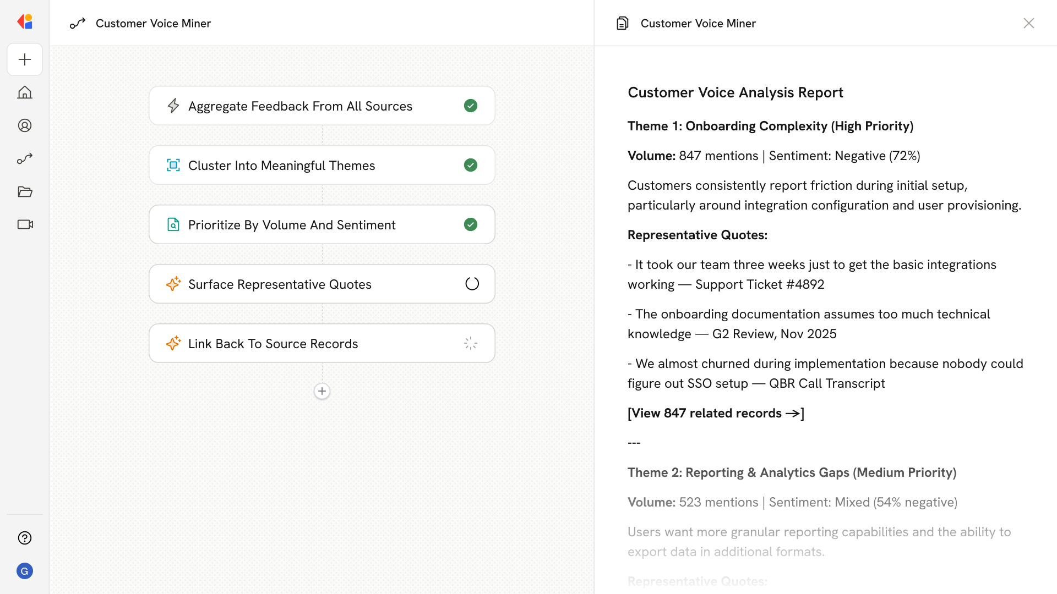Viewport: 1057px width, 594px height.
Task: Open the Home section from the sidebar
Action: click(25, 92)
